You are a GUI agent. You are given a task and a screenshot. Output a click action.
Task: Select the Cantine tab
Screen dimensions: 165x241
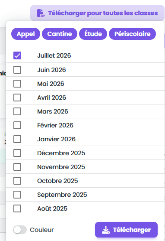pos(60,34)
